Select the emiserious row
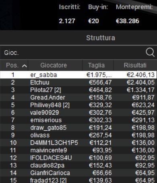Viewport: 157px width, 183px height. (x=78, y=120)
